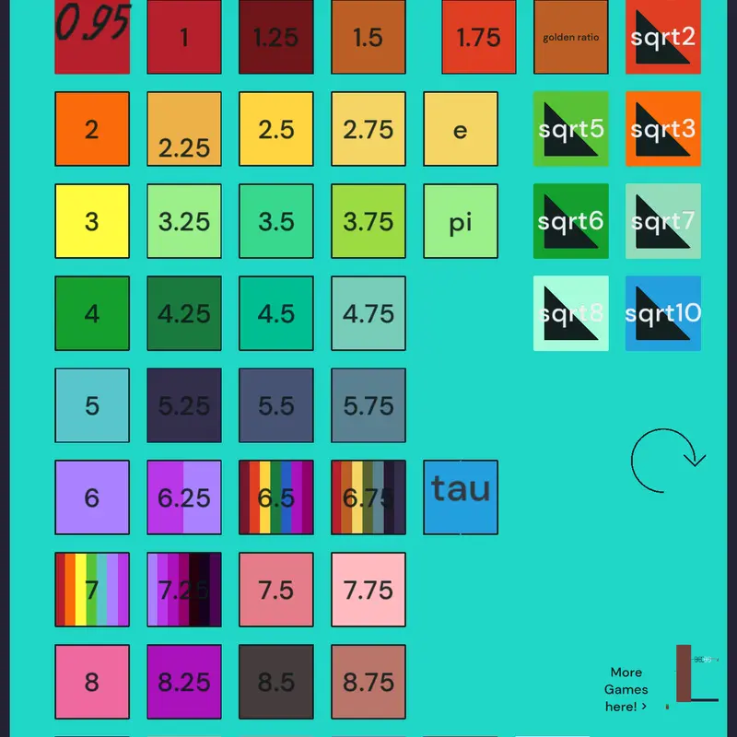
Task: Select the orange 2 tile
Action: coord(92,129)
